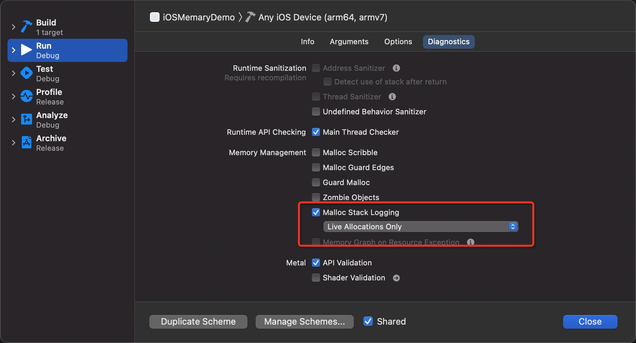Click the Close button
This screenshot has width=636, height=343.
click(x=590, y=322)
